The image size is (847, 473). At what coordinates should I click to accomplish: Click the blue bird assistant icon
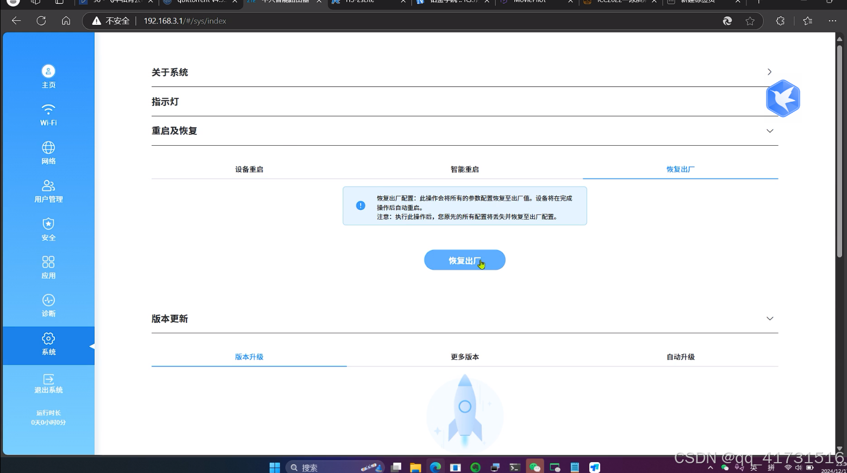point(783,98)
